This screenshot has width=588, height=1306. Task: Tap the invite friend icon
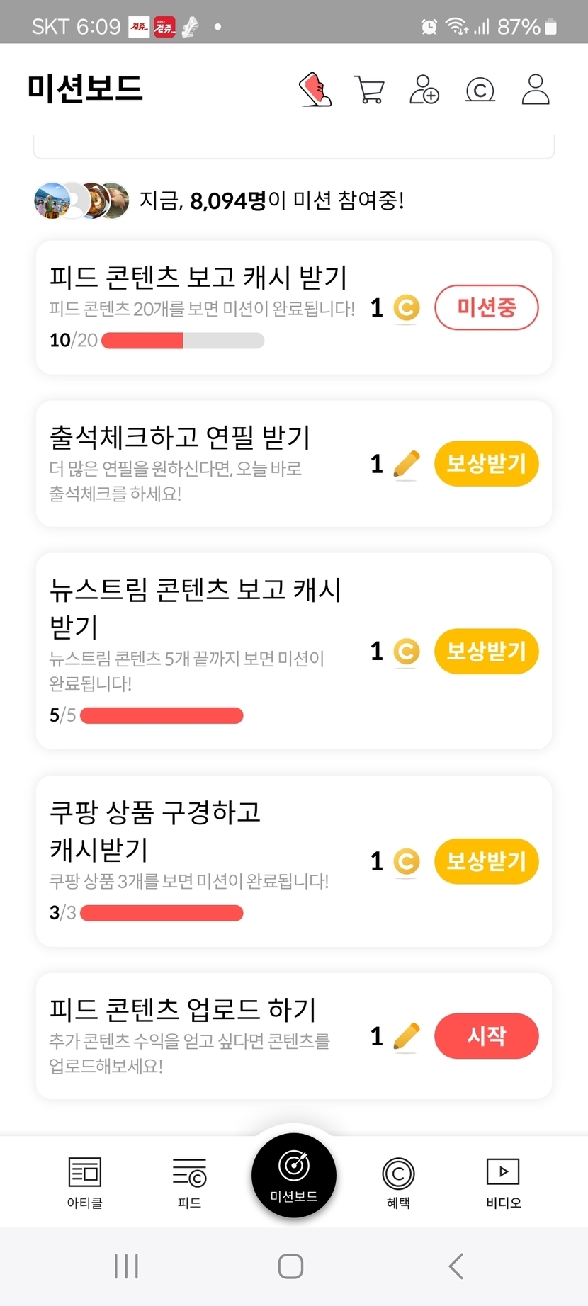point(424,90)
